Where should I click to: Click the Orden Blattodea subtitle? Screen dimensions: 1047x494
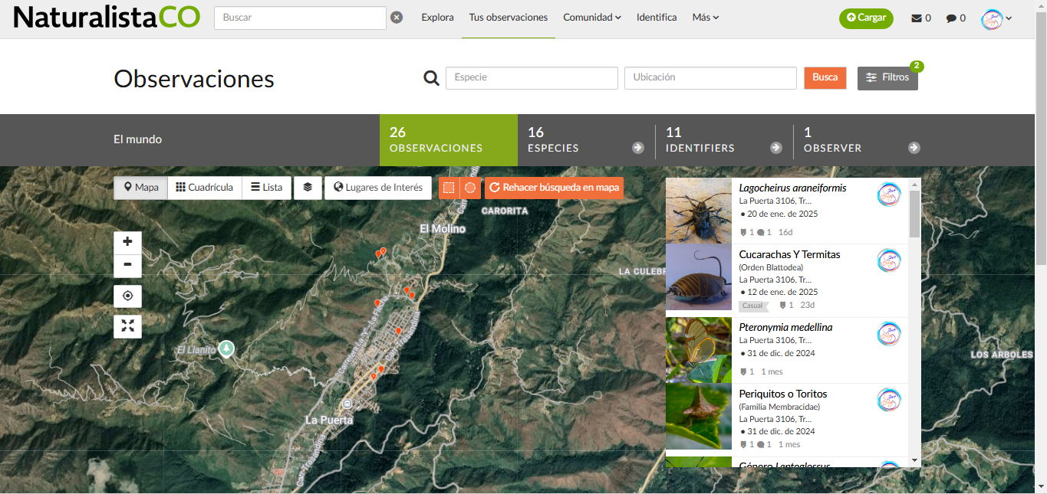click(x=771, y=267)
